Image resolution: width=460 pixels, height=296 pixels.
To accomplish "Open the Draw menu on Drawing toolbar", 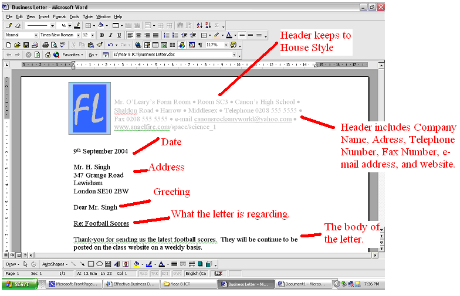I will tap(12, 264).
